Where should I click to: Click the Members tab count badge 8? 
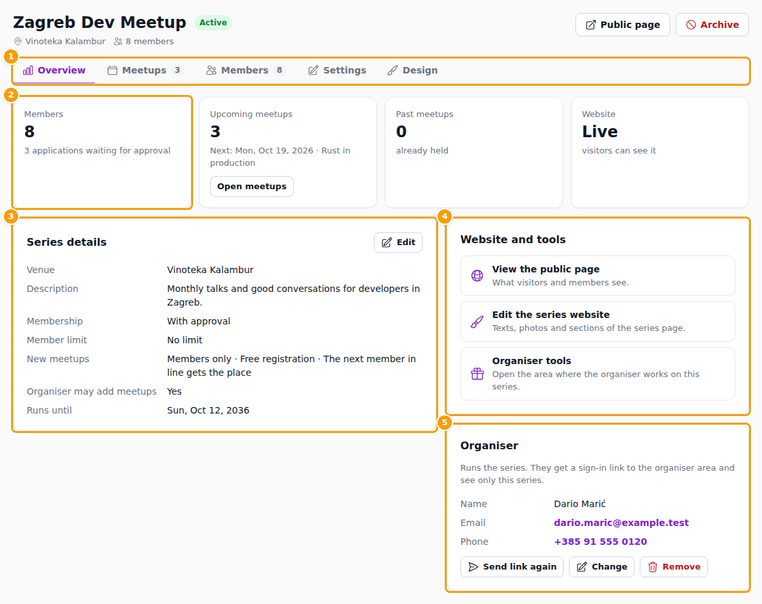coord(280,70)
